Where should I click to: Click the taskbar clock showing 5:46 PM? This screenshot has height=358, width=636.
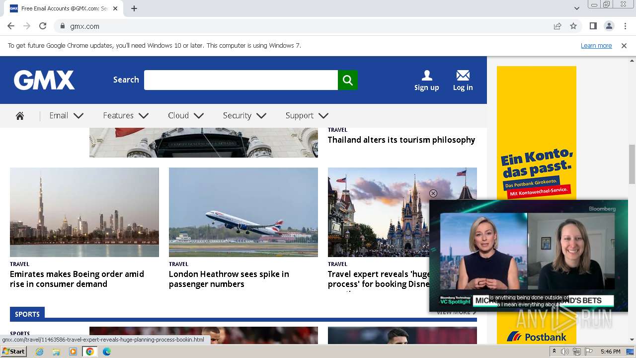(610, 352)
